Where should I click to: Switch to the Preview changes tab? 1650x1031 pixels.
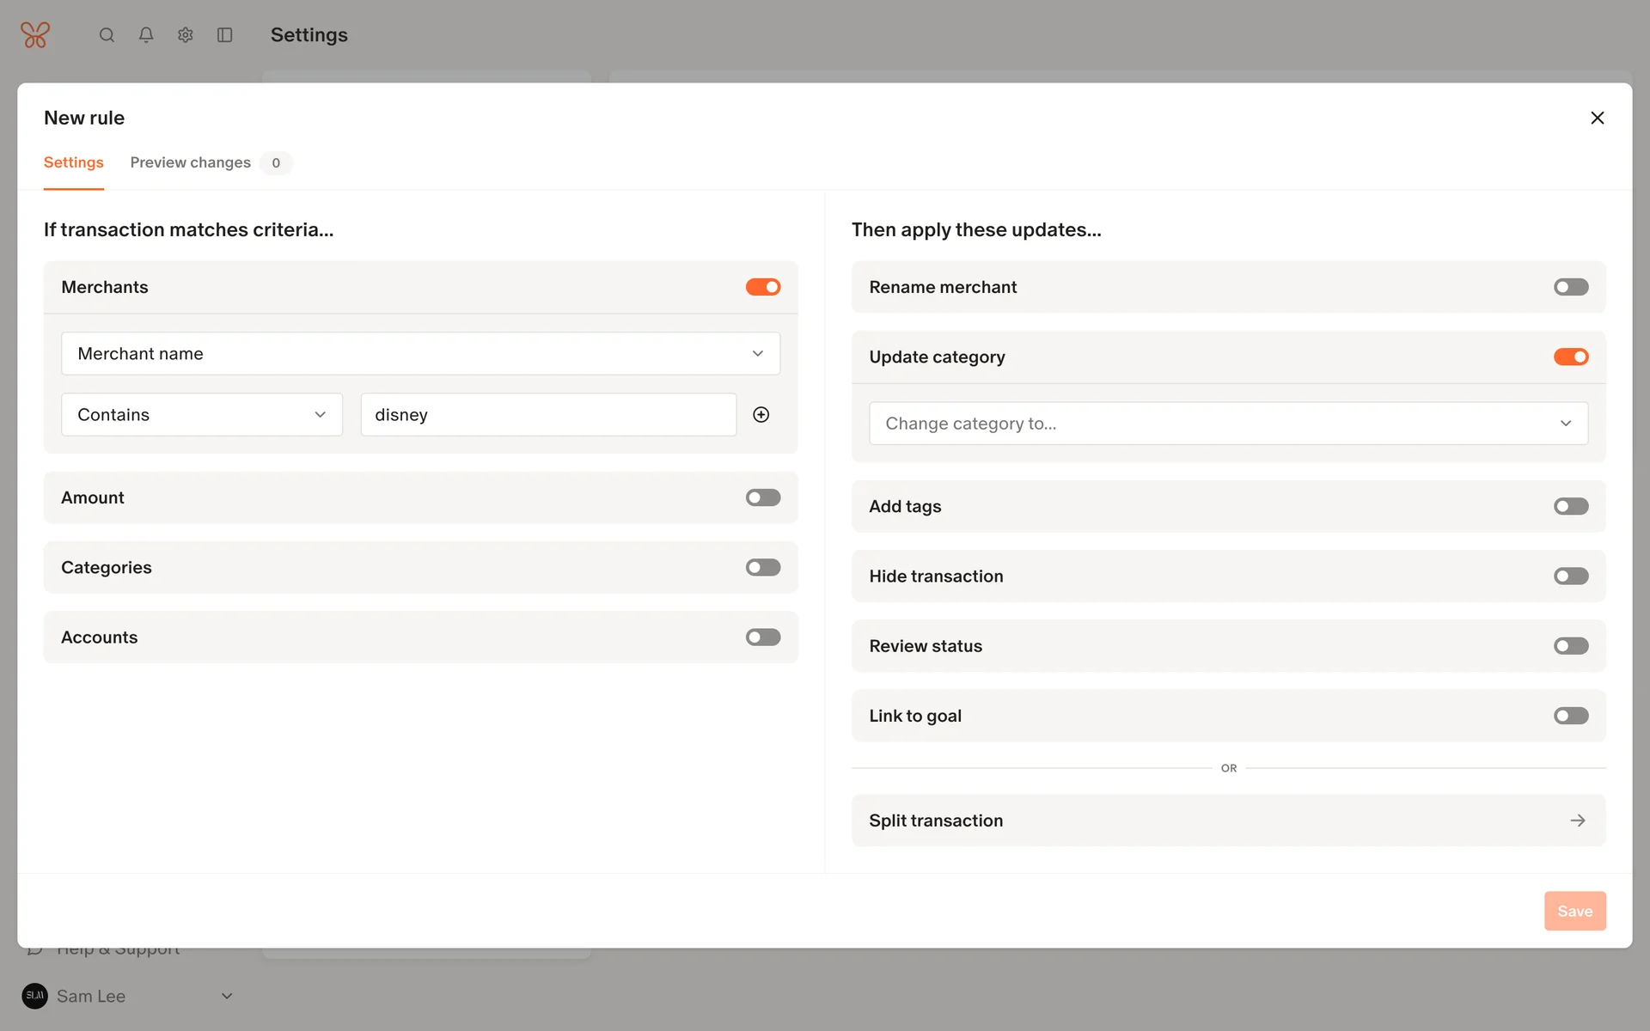pyautogui.click(x=191, y=163)
